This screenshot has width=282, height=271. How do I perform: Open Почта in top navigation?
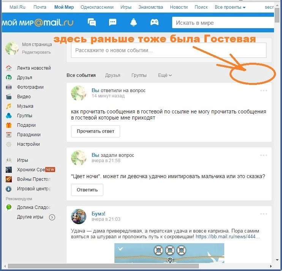point(40,7)
